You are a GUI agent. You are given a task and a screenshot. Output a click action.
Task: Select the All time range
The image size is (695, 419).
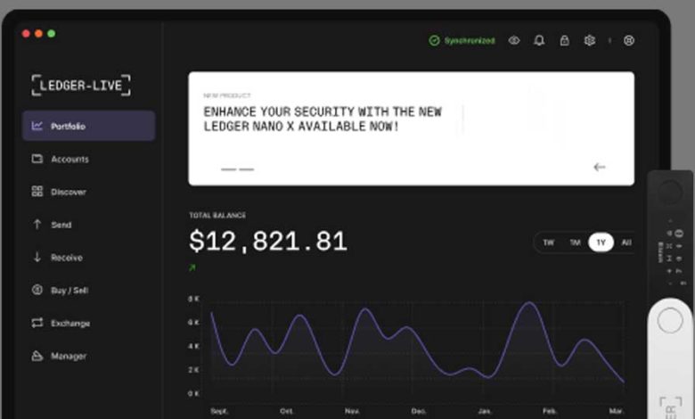[626, 242]
